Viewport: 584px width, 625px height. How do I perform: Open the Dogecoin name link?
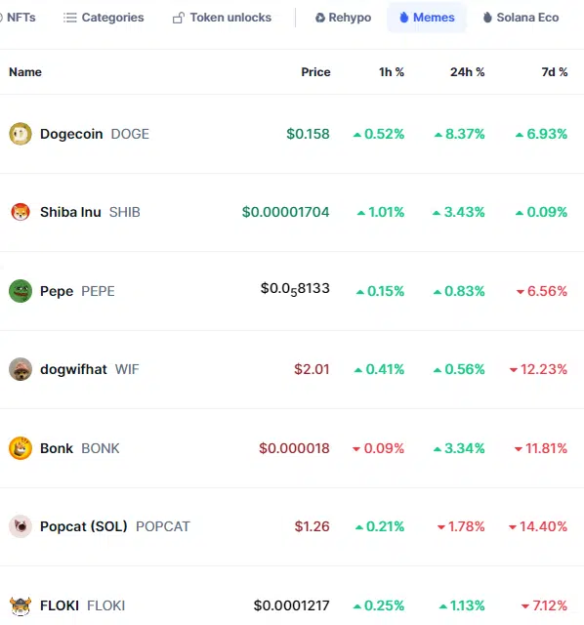point(71,134)
